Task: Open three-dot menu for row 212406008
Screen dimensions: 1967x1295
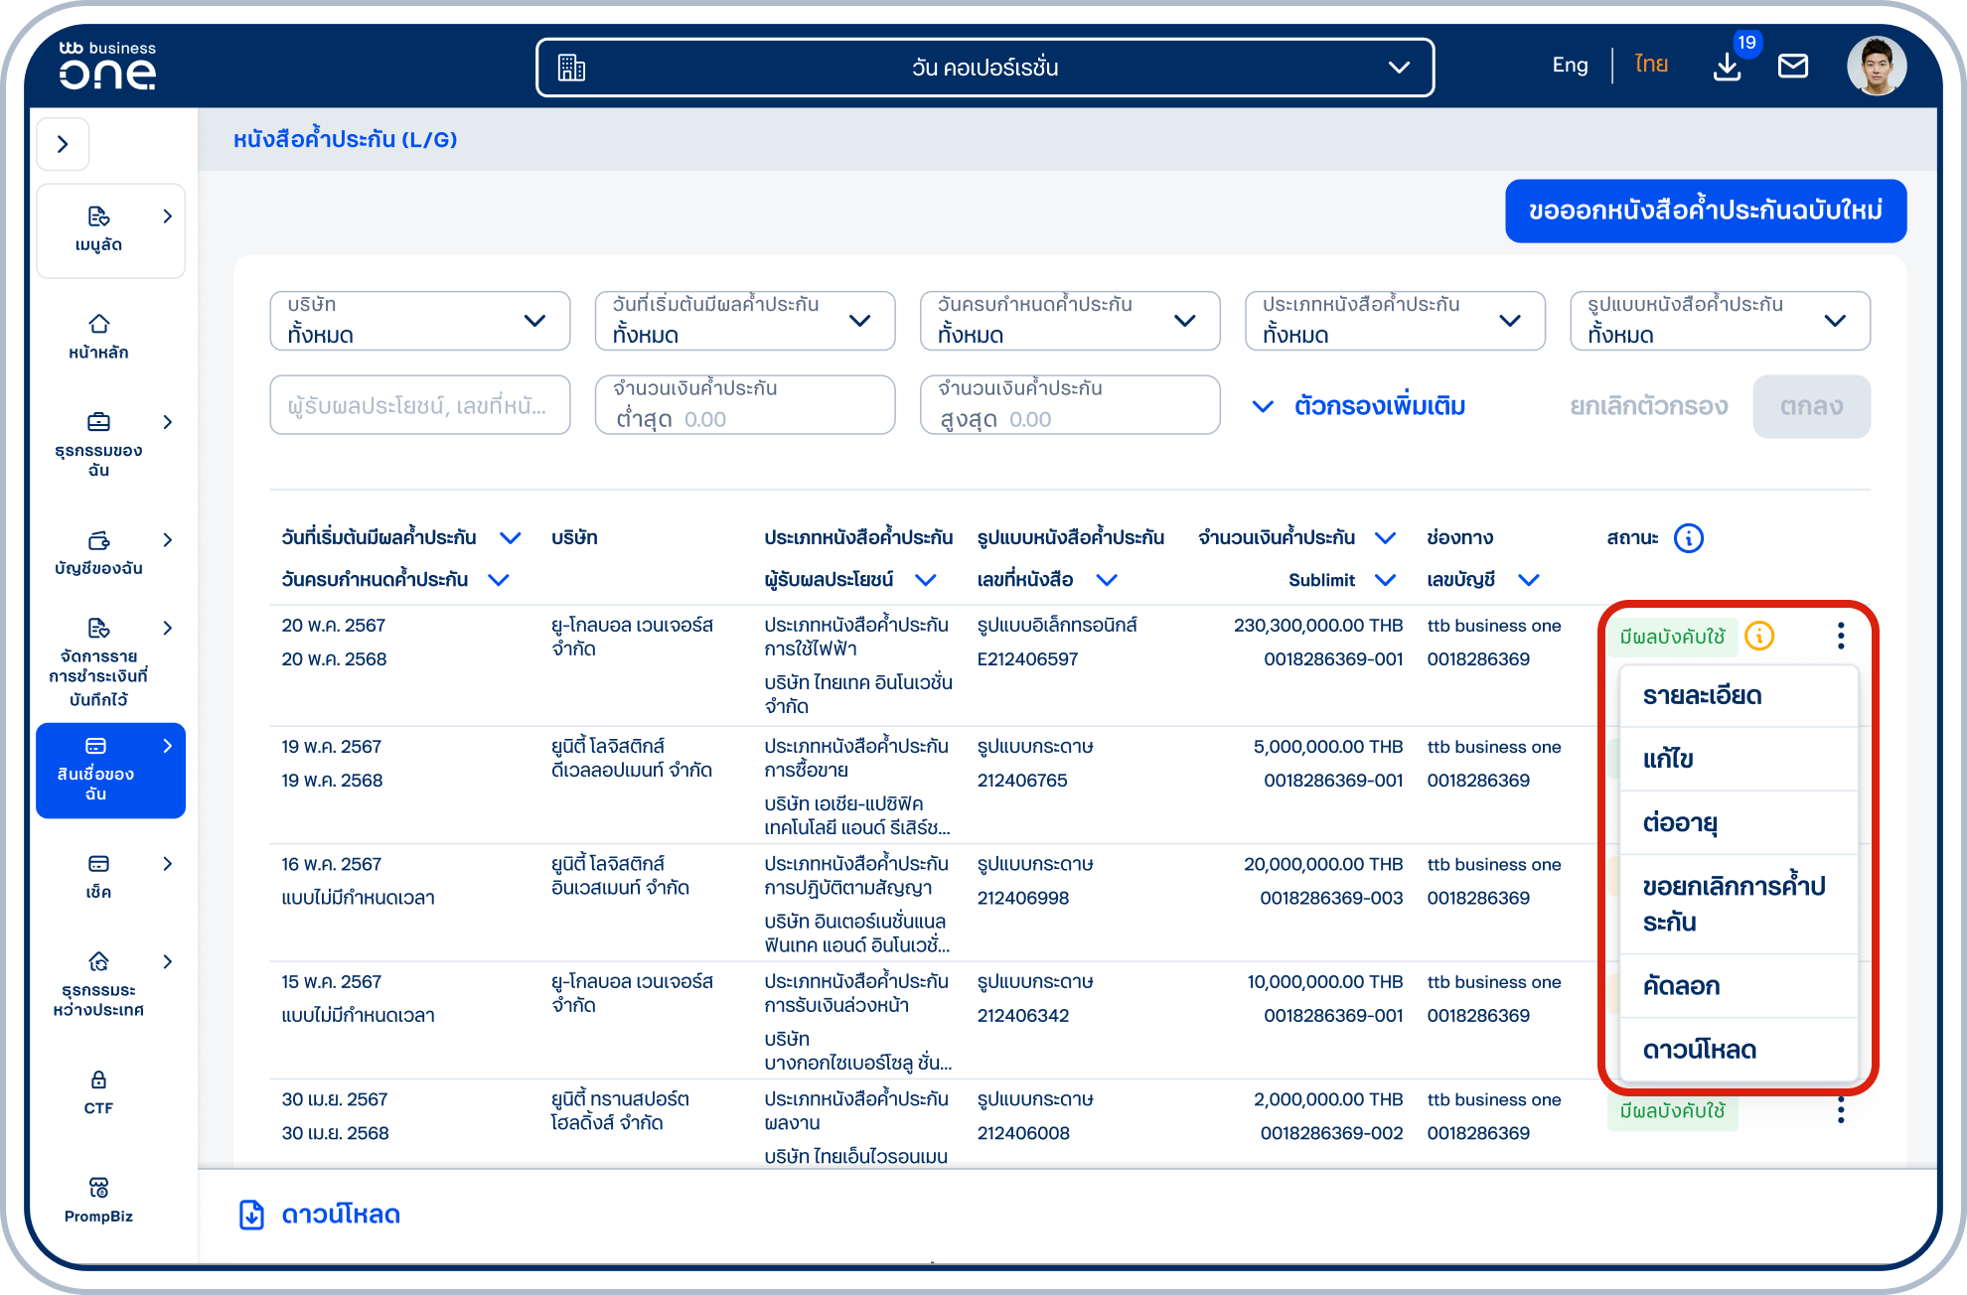Action: (1841, 1110)
